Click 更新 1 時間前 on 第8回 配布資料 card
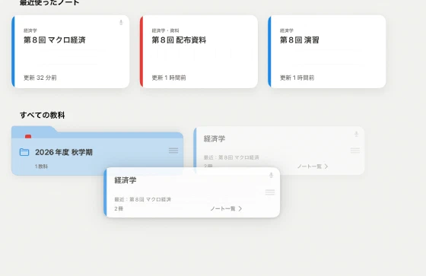The width and height of the screenshot is (426, 276). tap(169, 78)
